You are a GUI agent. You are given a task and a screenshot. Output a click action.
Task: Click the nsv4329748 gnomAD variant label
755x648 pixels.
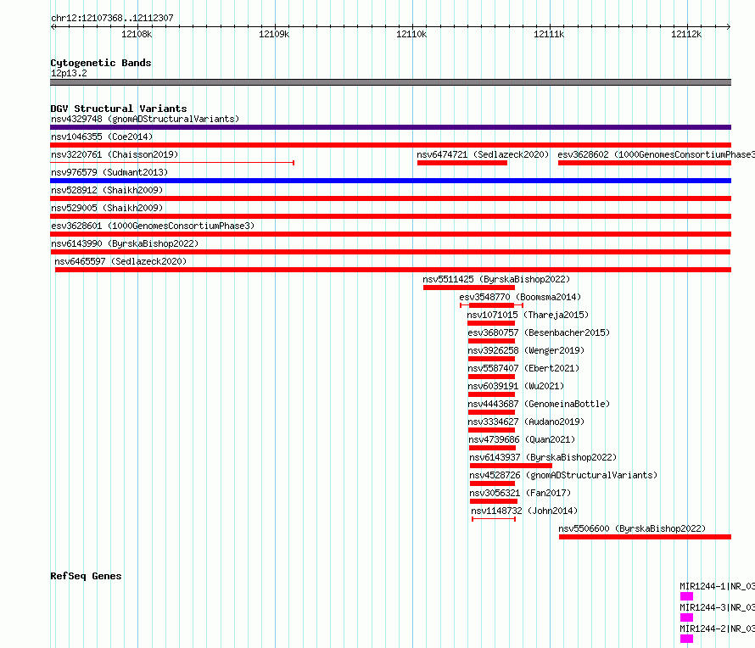[145, 119]
